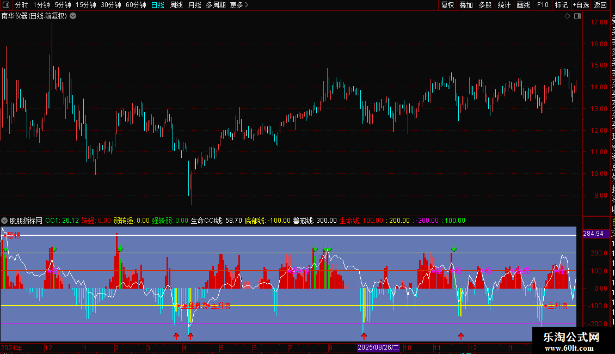Click the 2025/08/26/二 date marker

(378, 347)
